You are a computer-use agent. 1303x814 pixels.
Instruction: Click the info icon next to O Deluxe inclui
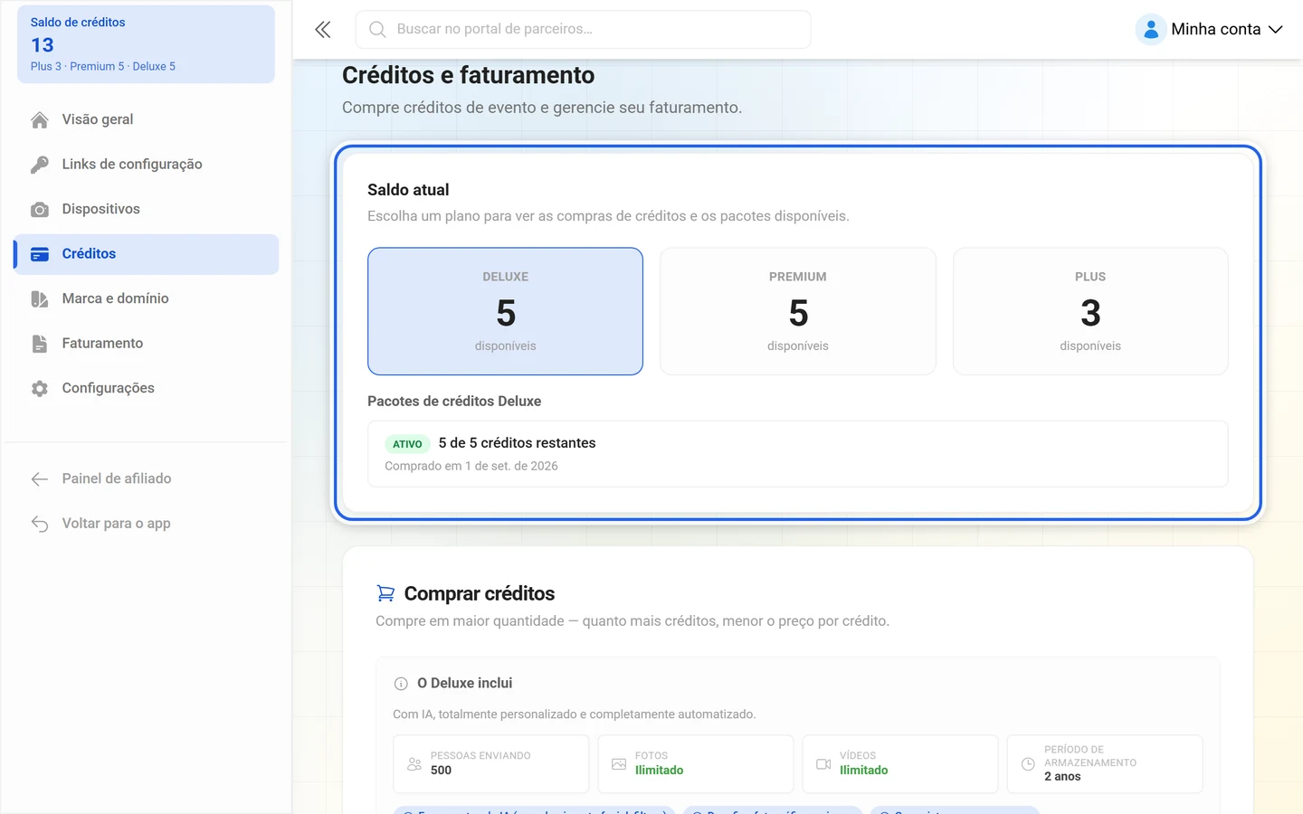(x=401, y=684)
